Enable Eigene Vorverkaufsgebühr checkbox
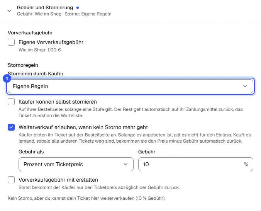The height and width of the screenshot is (211, 261). (11, 42)
